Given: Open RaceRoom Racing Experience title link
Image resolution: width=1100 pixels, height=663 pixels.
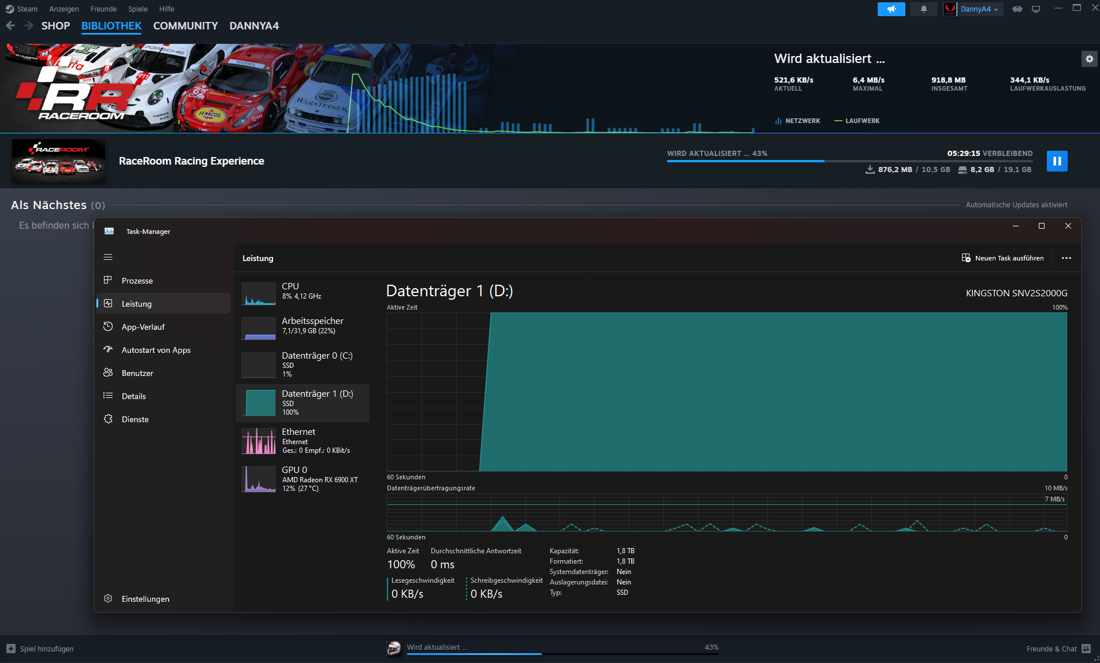Looking at the screenshot, I should coord(191,161).
